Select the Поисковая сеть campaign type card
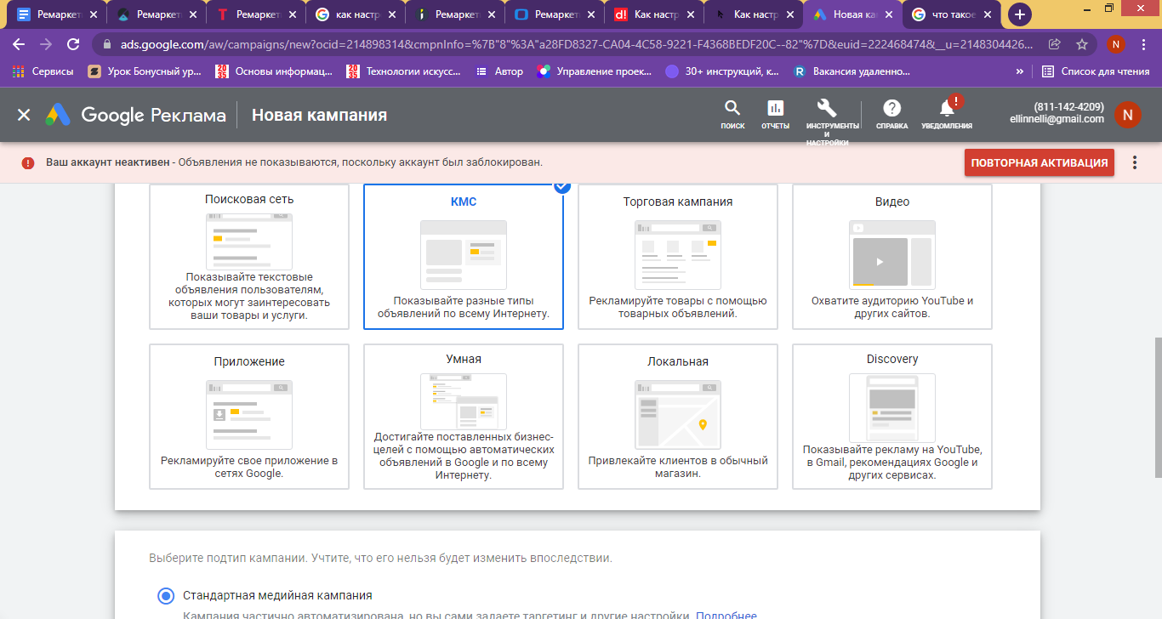This screenshot has width=1162, height=619. click(x=249, y=256)
